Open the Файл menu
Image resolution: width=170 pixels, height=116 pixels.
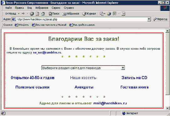tap(8, 8)
